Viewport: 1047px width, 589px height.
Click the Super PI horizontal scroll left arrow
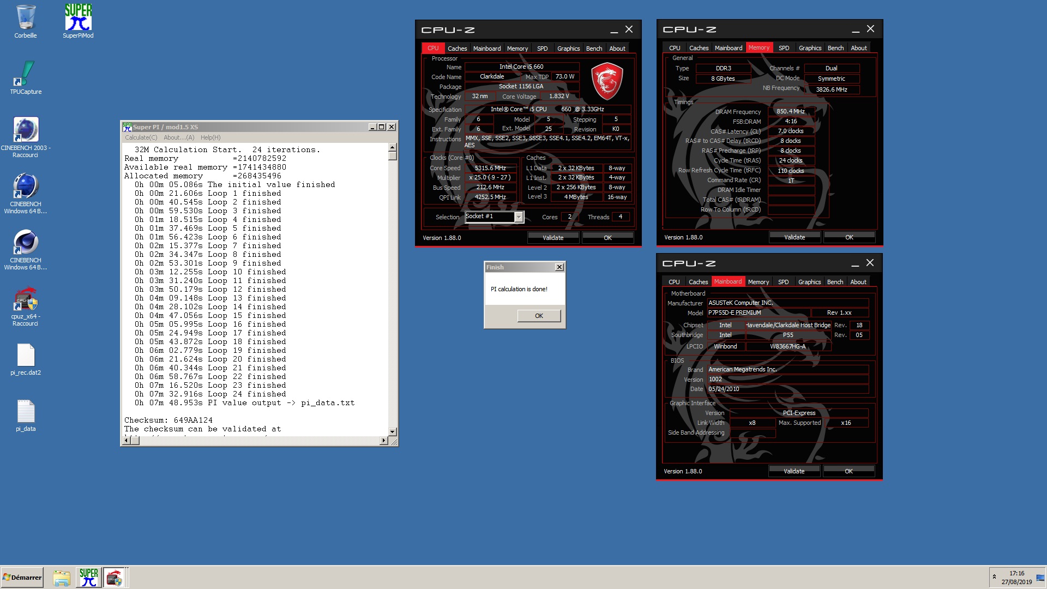[x=126, y=441]
